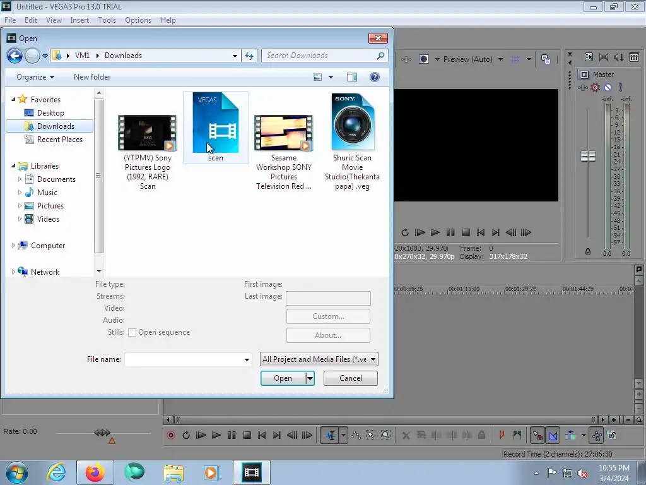Open the File name history dropdown arrow
The height and width of the screenshot is (485, 646).
click(x=247, y=359)
